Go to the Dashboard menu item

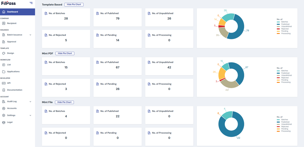[x=17, y=12]
